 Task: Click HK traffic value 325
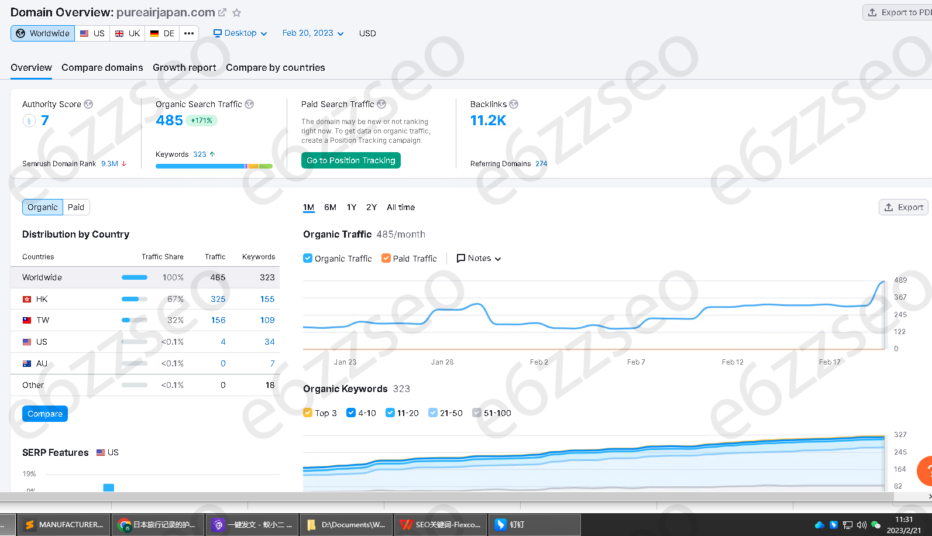218,299
